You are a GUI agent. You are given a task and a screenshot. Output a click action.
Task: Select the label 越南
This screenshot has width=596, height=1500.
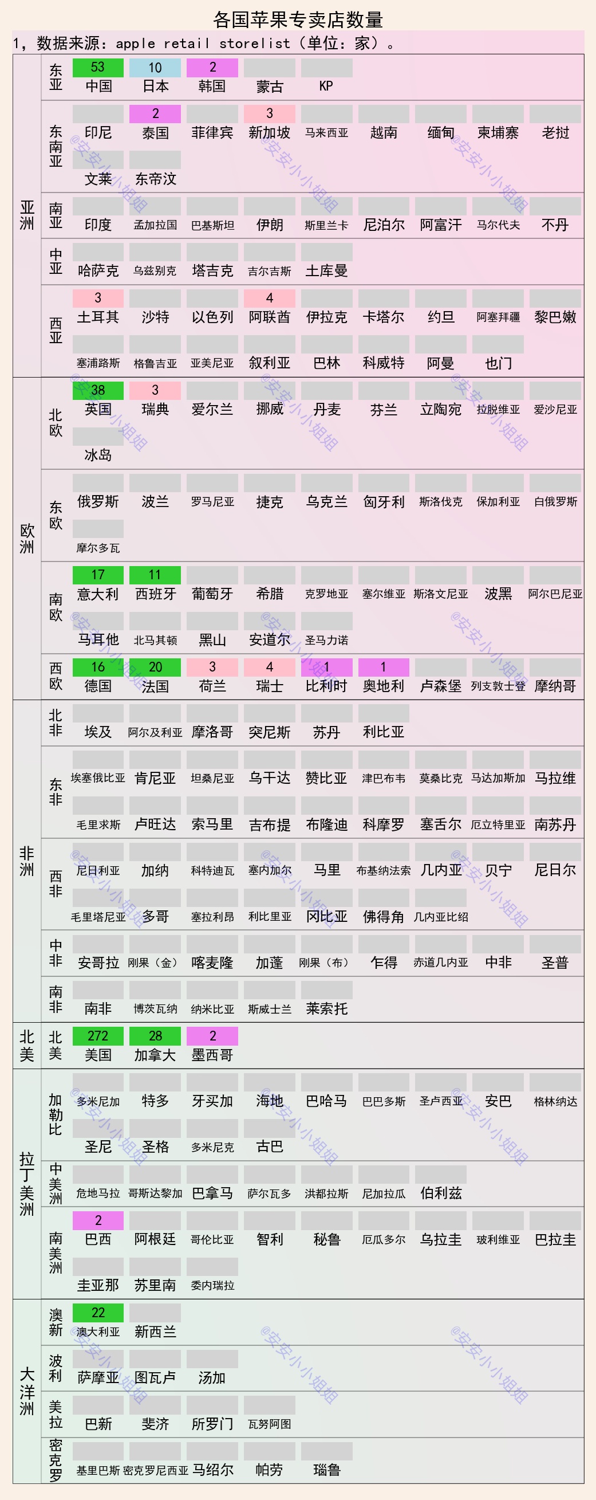[x=384, y=133]
